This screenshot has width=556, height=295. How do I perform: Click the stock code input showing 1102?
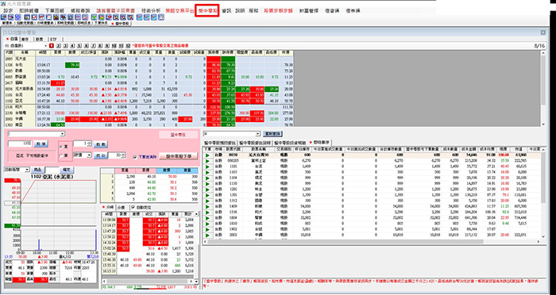click(20, 144)
